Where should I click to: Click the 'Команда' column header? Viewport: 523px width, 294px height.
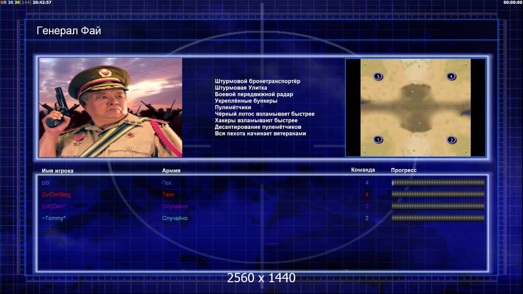click(x=363, y=170)
